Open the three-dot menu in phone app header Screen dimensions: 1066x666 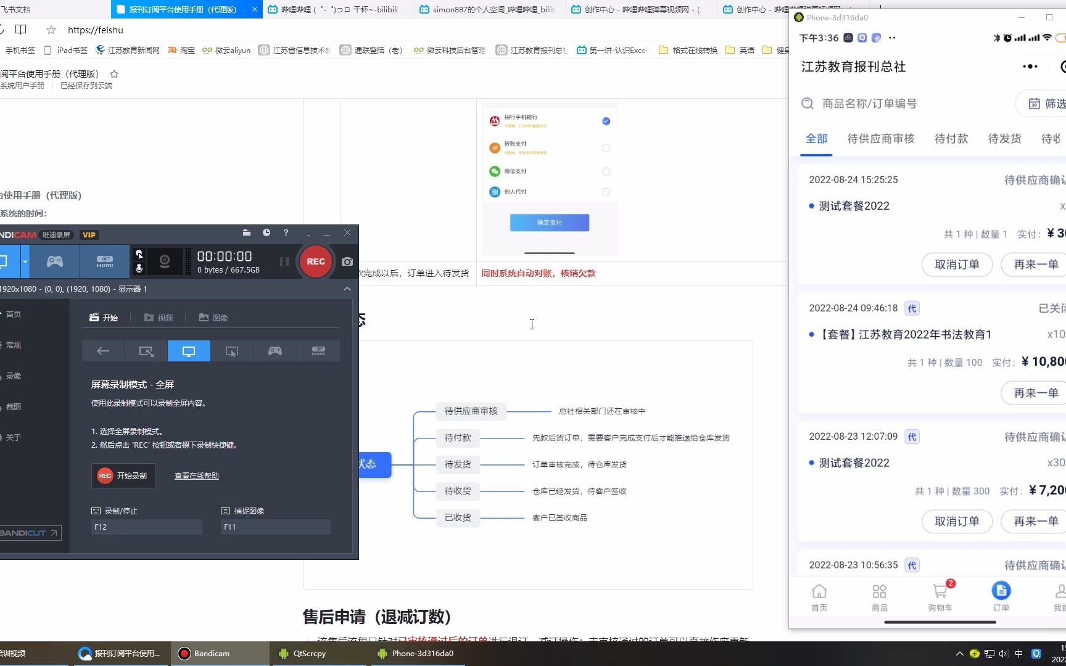1030,67
